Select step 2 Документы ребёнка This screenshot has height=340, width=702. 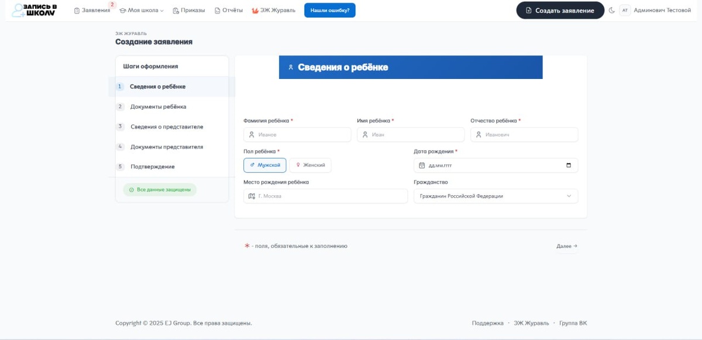pyautogui.click(x=171, y=107)
